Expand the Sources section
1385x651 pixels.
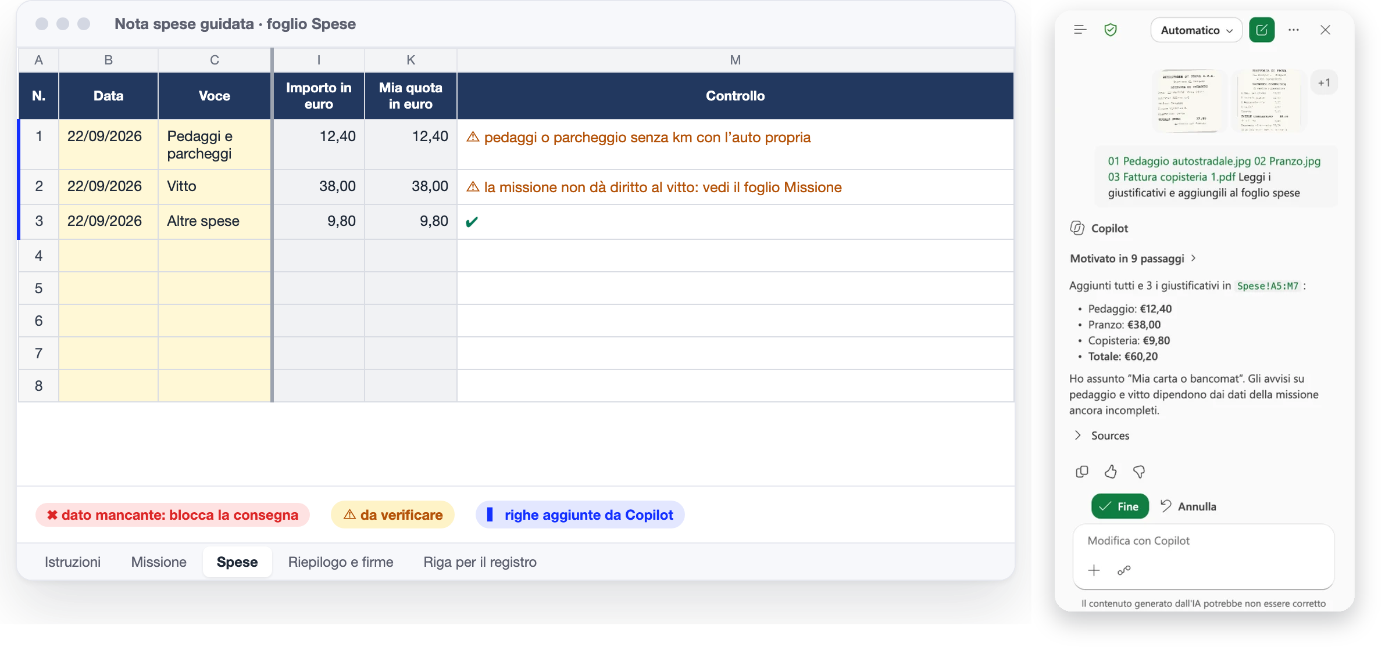pyautogui.click(x=1101, y=436)
